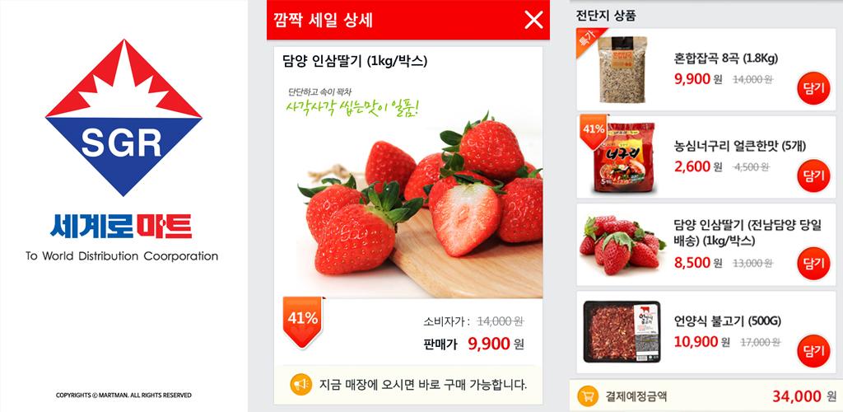843x412 pixels.
Task: Add 담양 인삼딸기 to cart with 담기
Action: click(x=813, y=263)
